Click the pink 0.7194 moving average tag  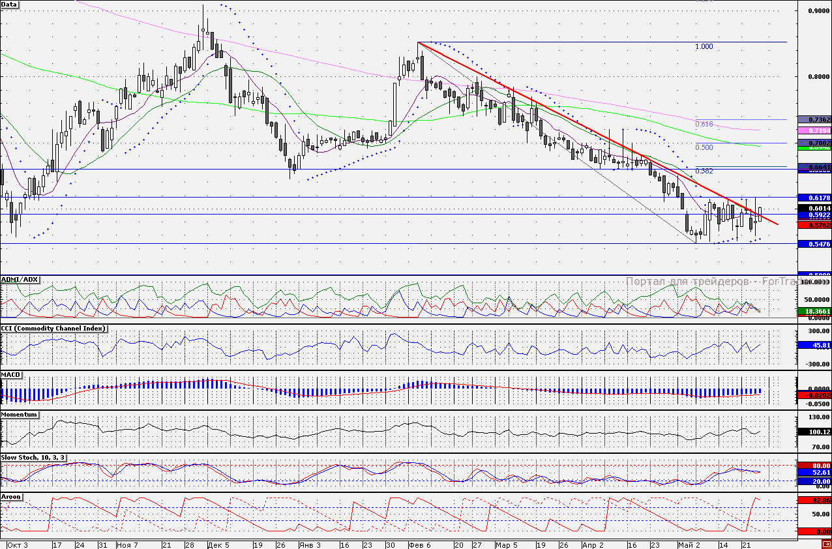pyautogui.click(x=814, y=132)
